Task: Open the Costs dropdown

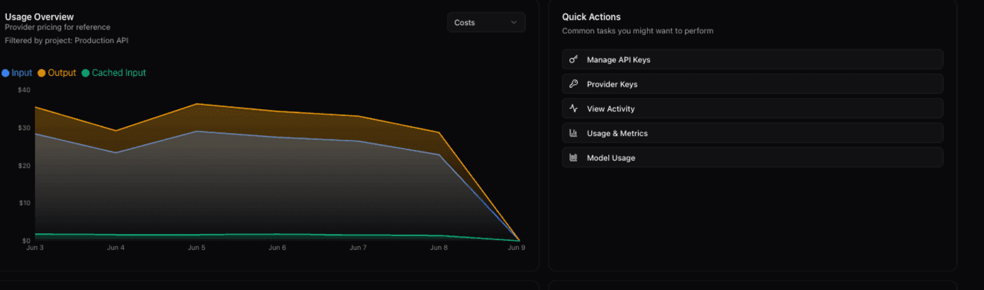Action: pyautogui.click(x=487, y=23)
